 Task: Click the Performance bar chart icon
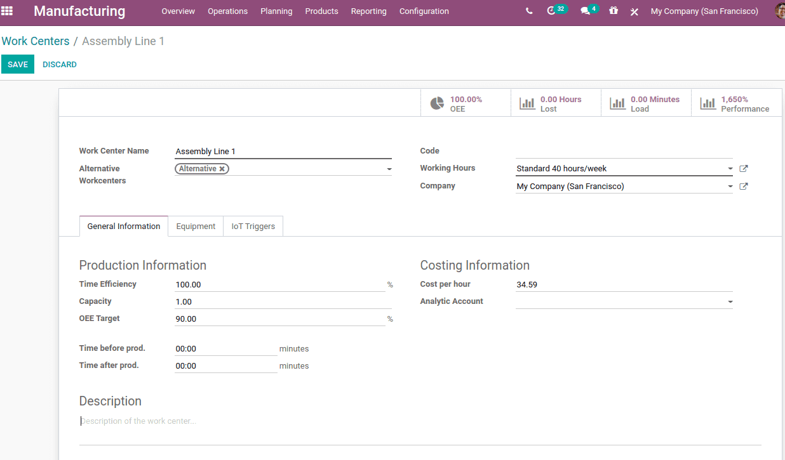[708, 103]
